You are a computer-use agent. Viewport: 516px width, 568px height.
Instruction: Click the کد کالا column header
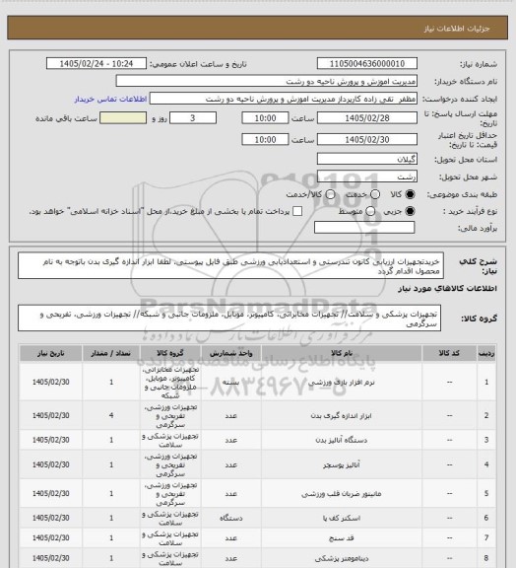pyautogui.click(x=449, y=354)
